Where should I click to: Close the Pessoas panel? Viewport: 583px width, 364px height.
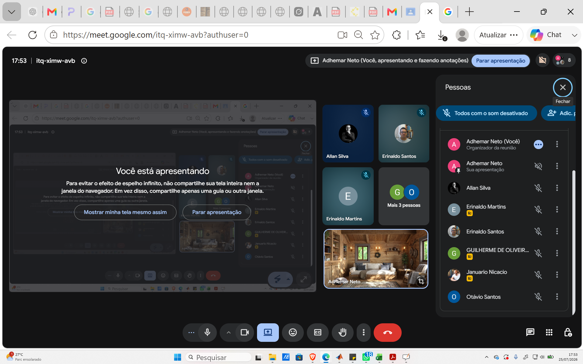563,87
